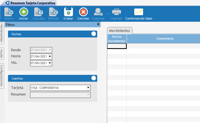Open Conformación Saldo chart icon

click(139, 12)
